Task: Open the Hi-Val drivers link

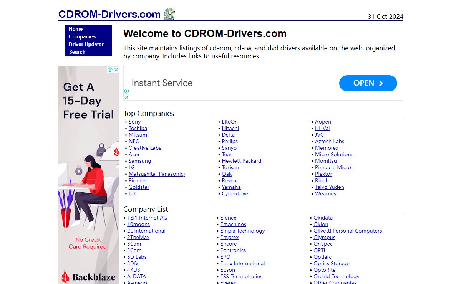Action: (x=322, y=128)
